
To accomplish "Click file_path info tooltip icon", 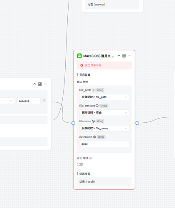I will point(93,90).
